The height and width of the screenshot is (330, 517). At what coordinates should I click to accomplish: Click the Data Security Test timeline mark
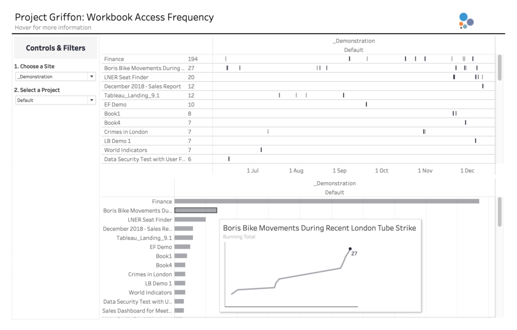click(x=229, y=159)
